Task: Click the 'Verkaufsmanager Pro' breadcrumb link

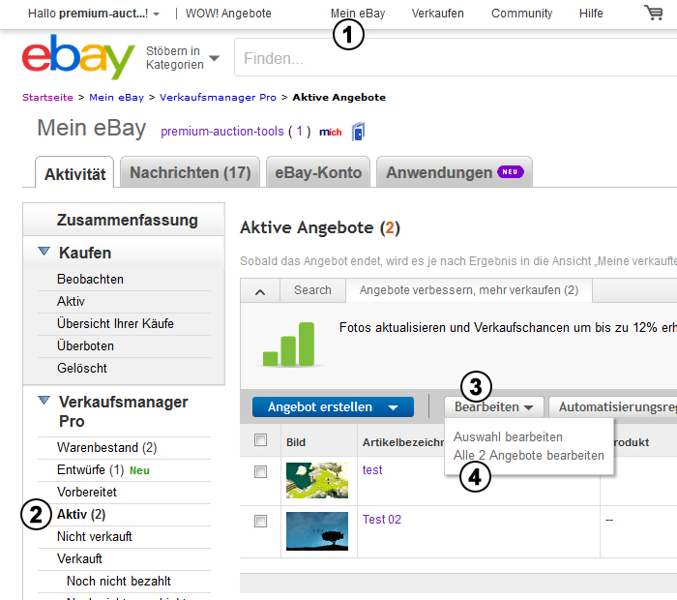Action: point(218,97)
